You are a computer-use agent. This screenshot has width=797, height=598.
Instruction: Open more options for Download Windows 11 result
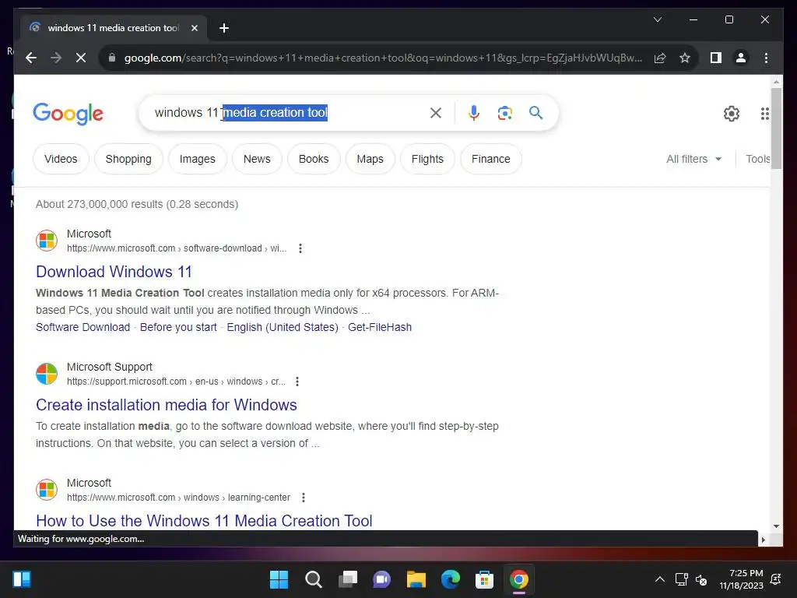tap(300, 248)
